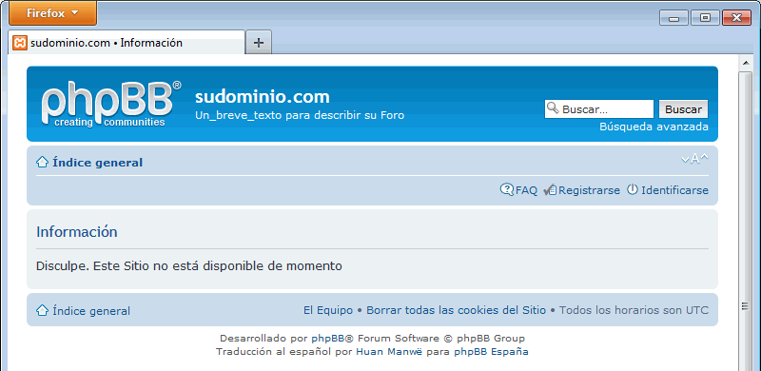This screenshot has height=371, width=761.
Task: Maximize the Firefox window
Action: pyautogui.click(x=705, y=18)
